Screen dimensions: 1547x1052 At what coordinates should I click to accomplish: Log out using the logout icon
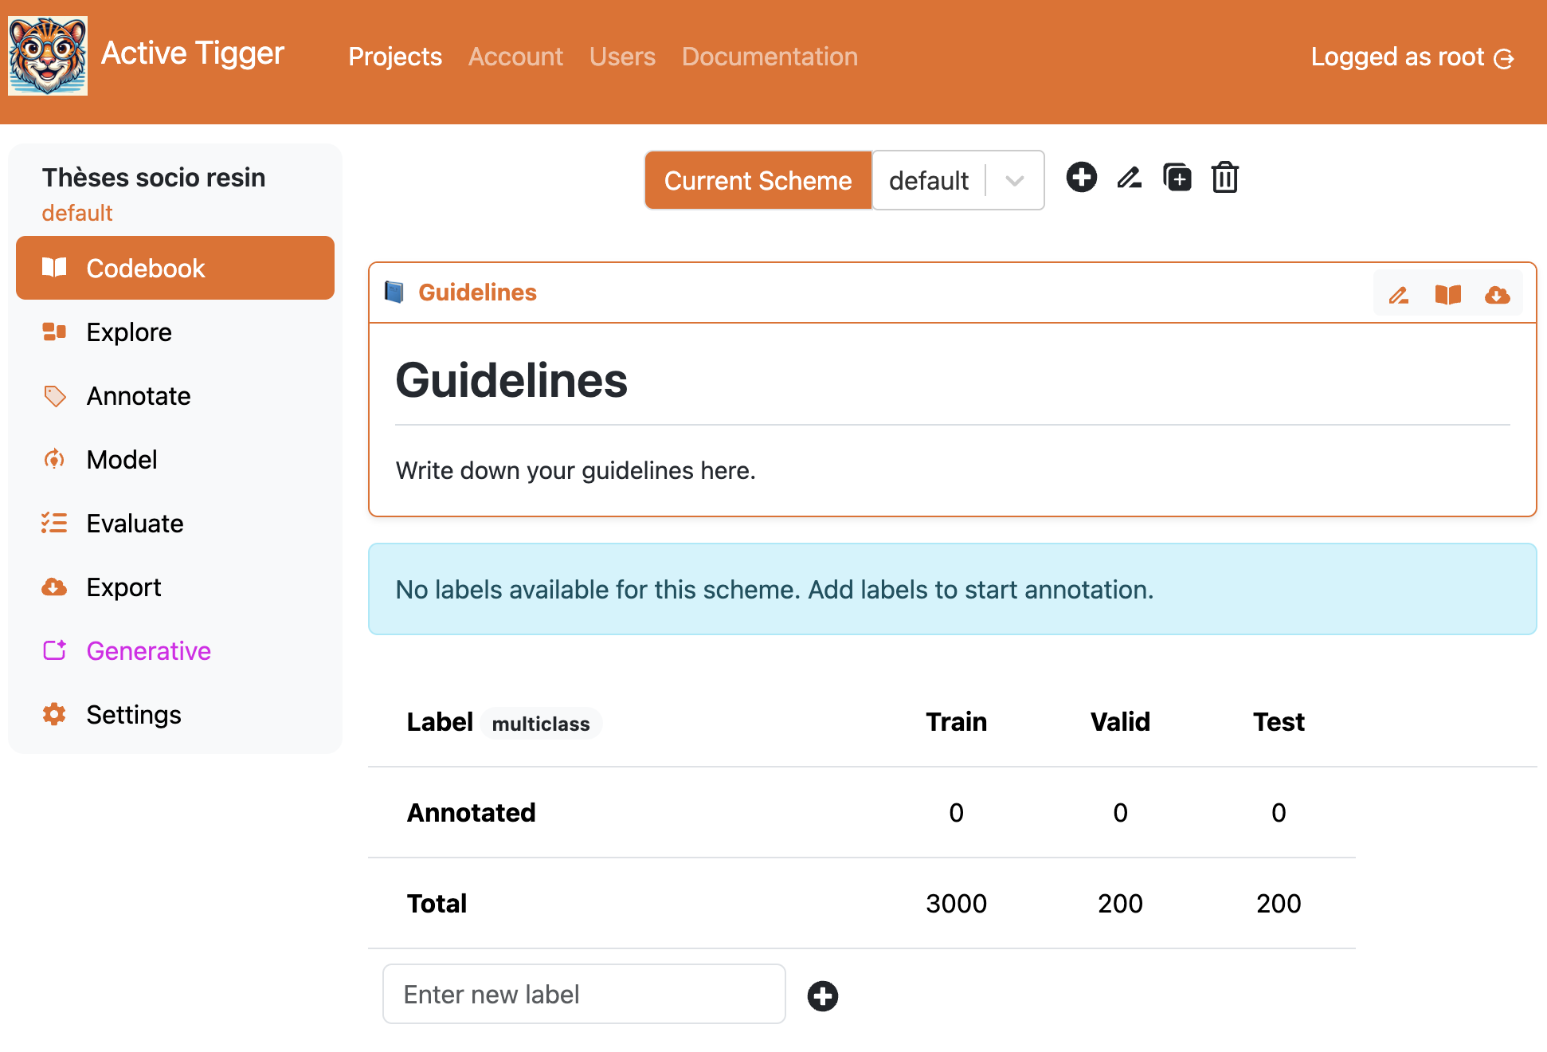coord(1503,58)
